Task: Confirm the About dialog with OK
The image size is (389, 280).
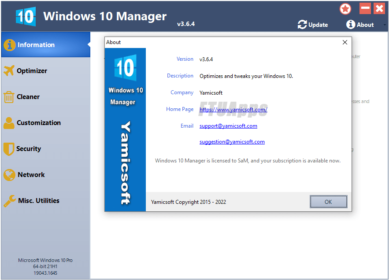Action: [328, 202]
